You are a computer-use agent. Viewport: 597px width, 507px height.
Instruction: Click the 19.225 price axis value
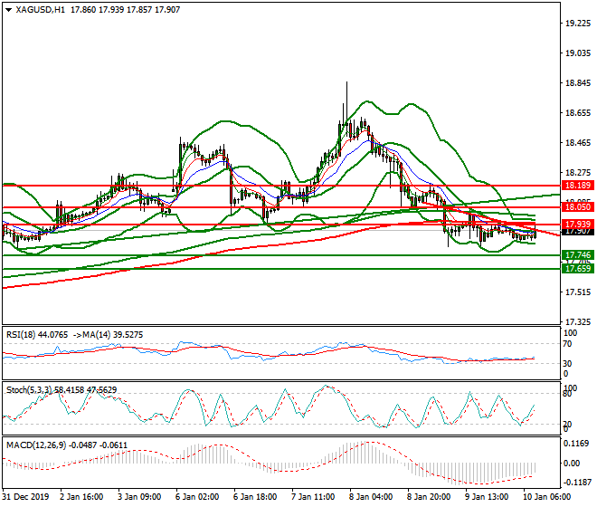(x=578, y=24)
